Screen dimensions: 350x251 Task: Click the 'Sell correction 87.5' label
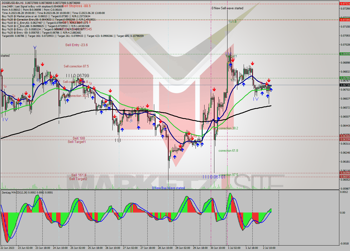pos(76,66)
